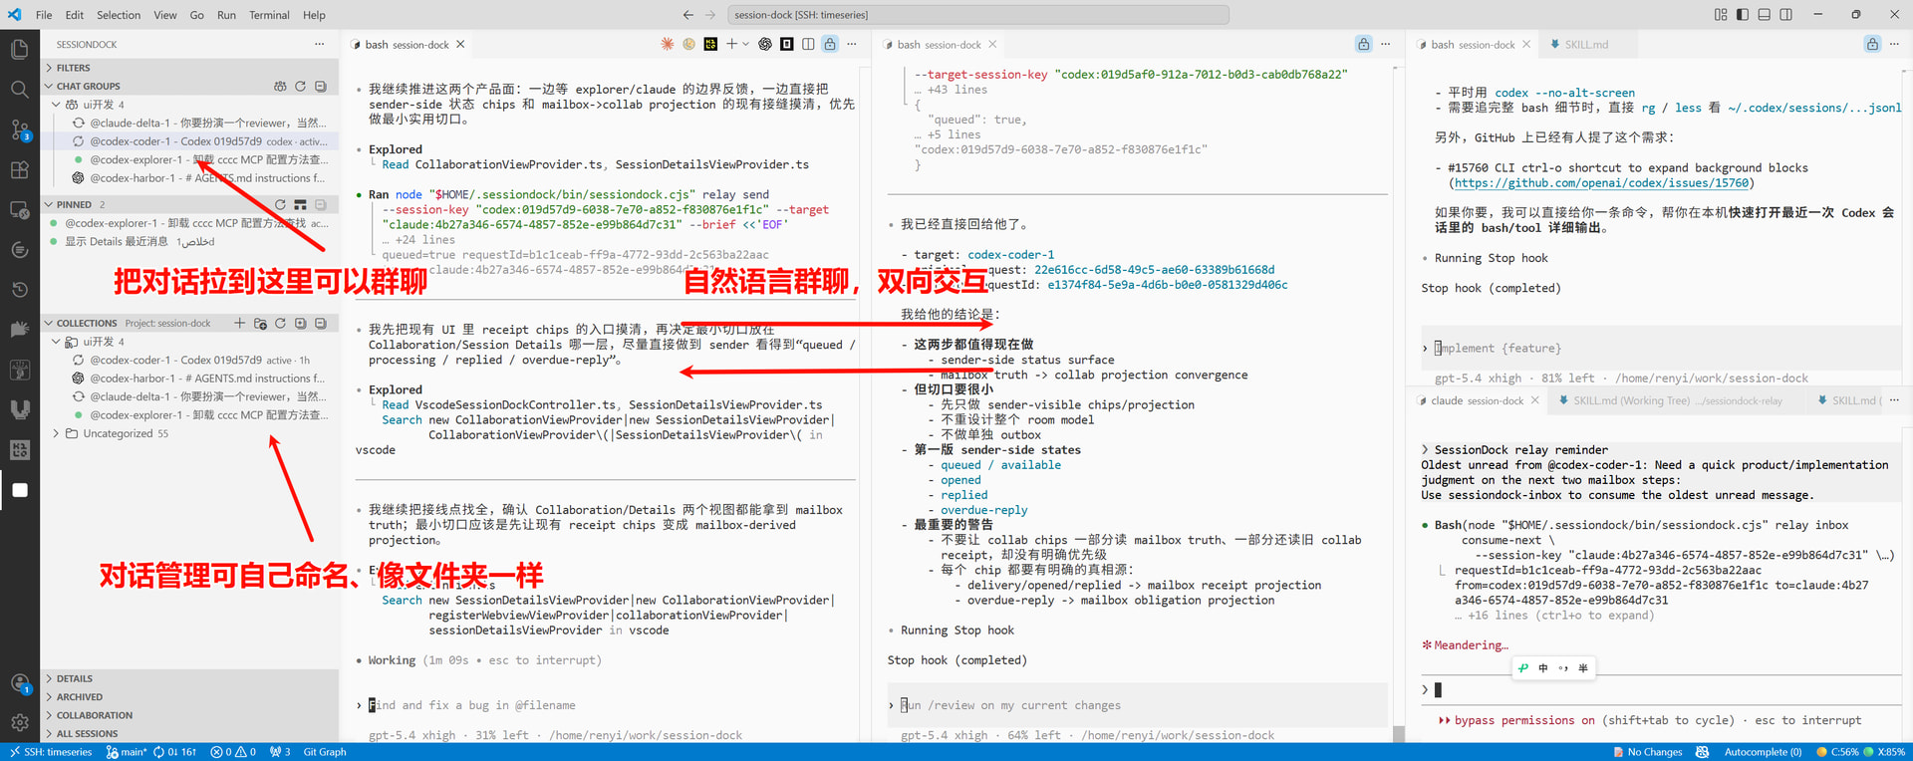Click the create chat group icon in Chat Groups header
The image size is (1913, 761).
click(x=280, y=87)
